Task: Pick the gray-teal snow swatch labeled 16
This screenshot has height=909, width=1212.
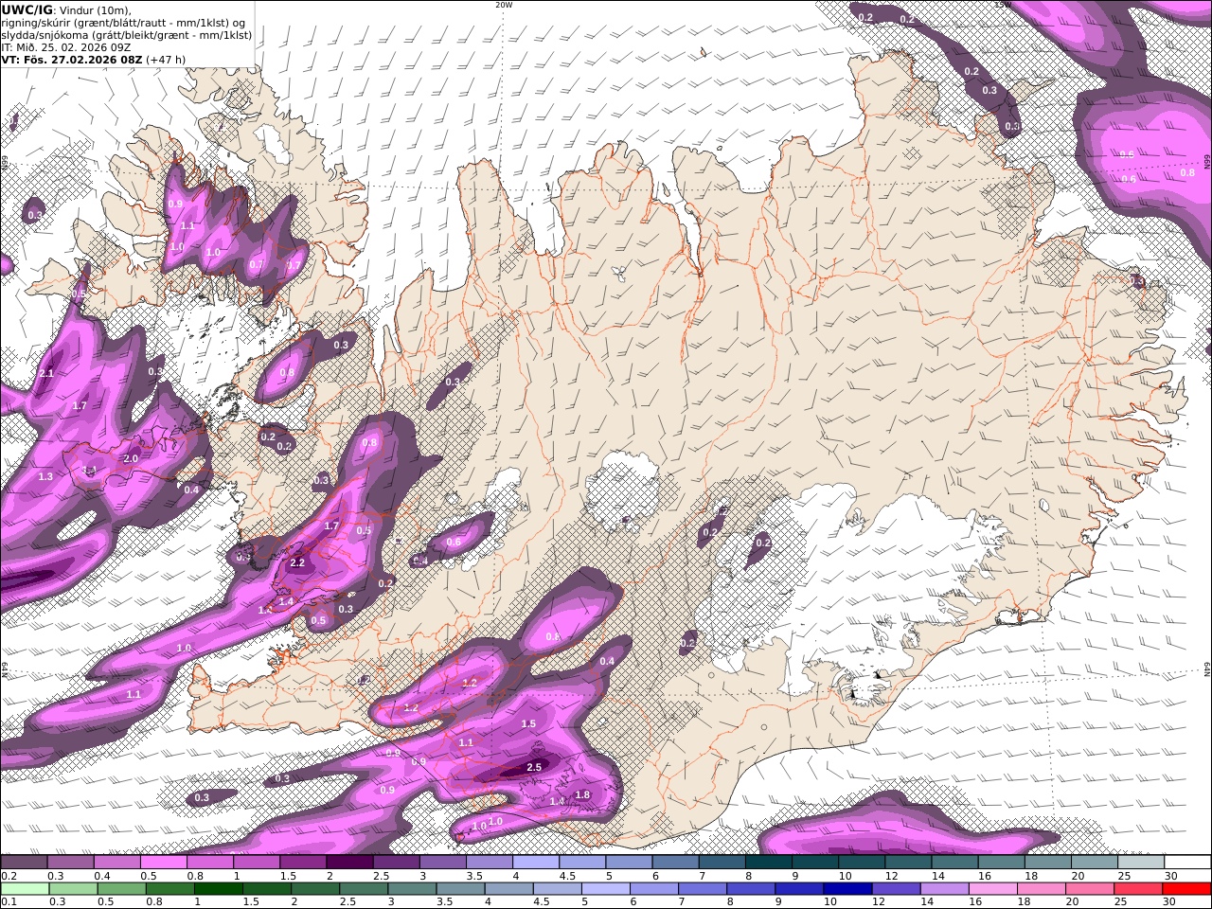Action: pos(1001,862)
